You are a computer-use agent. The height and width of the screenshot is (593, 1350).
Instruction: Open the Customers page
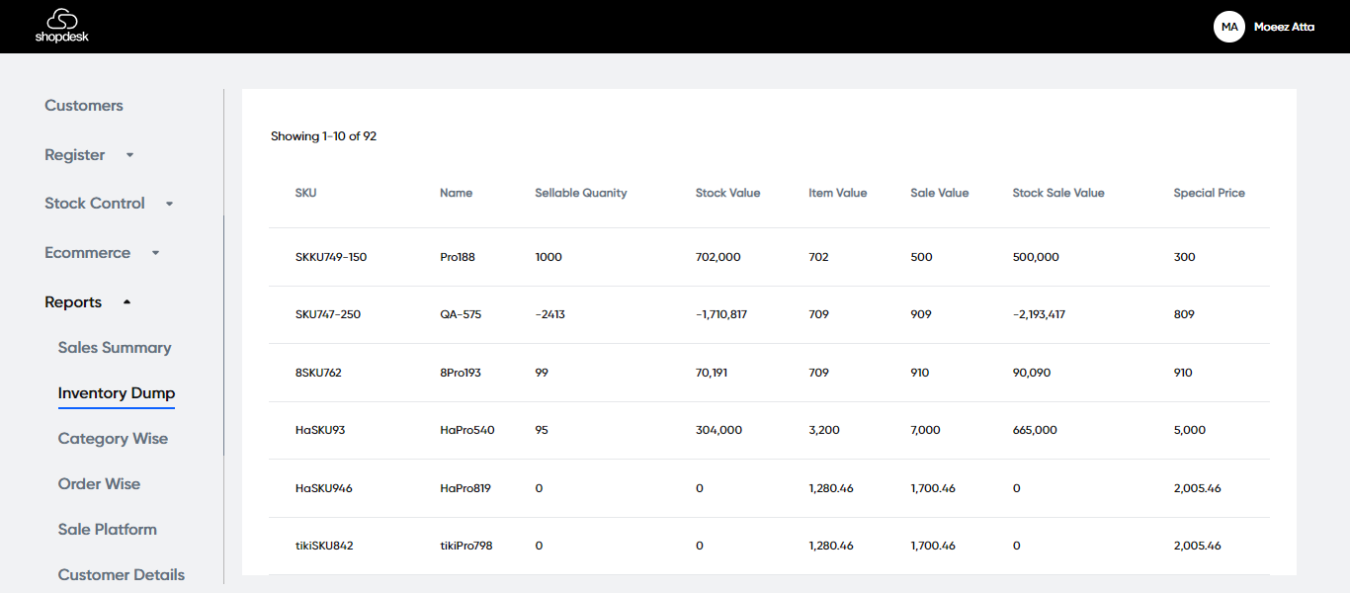tap(84, 106)
